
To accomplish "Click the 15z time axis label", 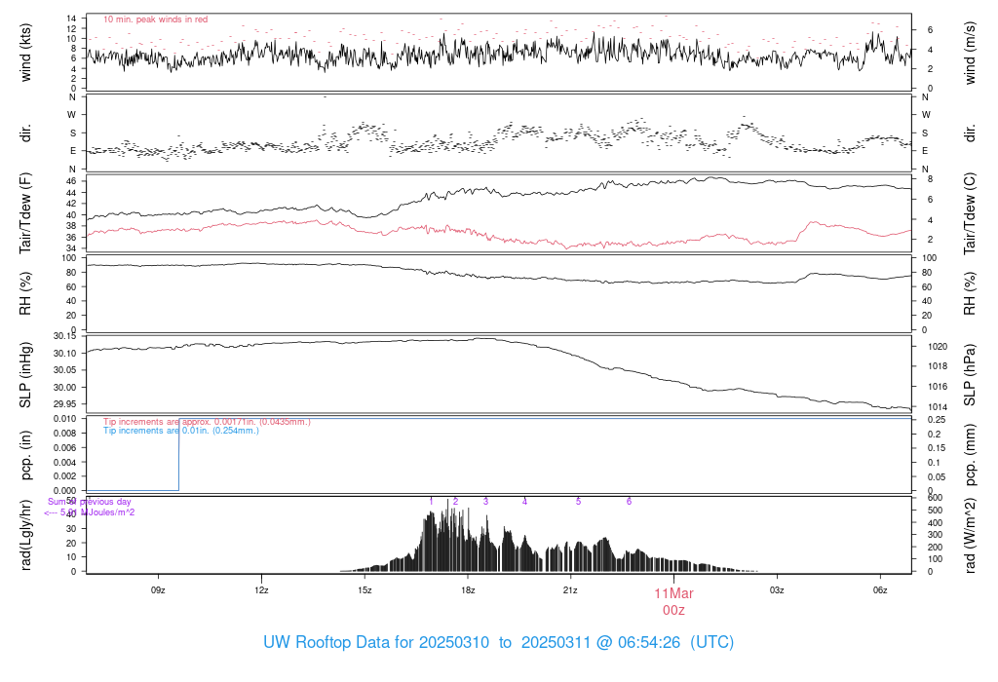I will (x=365, y=590).
